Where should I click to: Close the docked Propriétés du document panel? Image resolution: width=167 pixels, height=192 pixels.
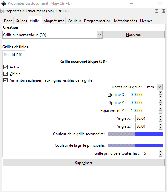pos(164,11)
